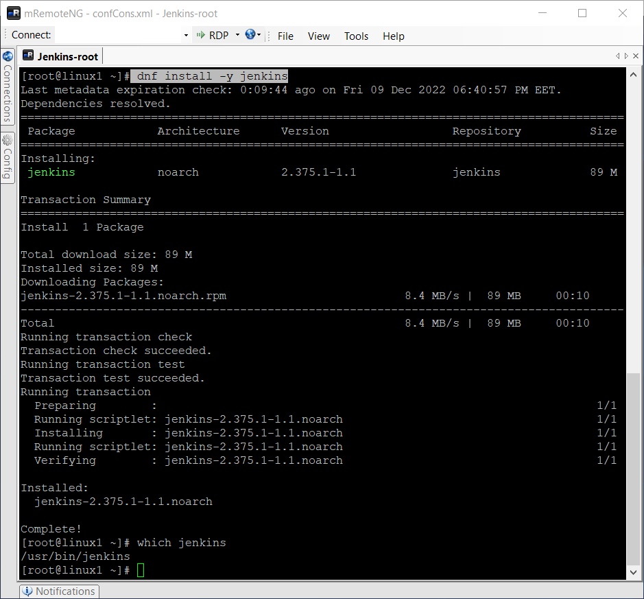The height and width of the screenshot is (599, 644).
Task: Click the 'Transaction Summary' heading
Action: click(x=86, y=200)
